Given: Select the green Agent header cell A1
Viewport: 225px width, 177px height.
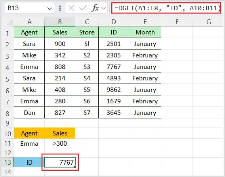Looking at the screenshot, I should pyautogui.click(x=29, y=32).
